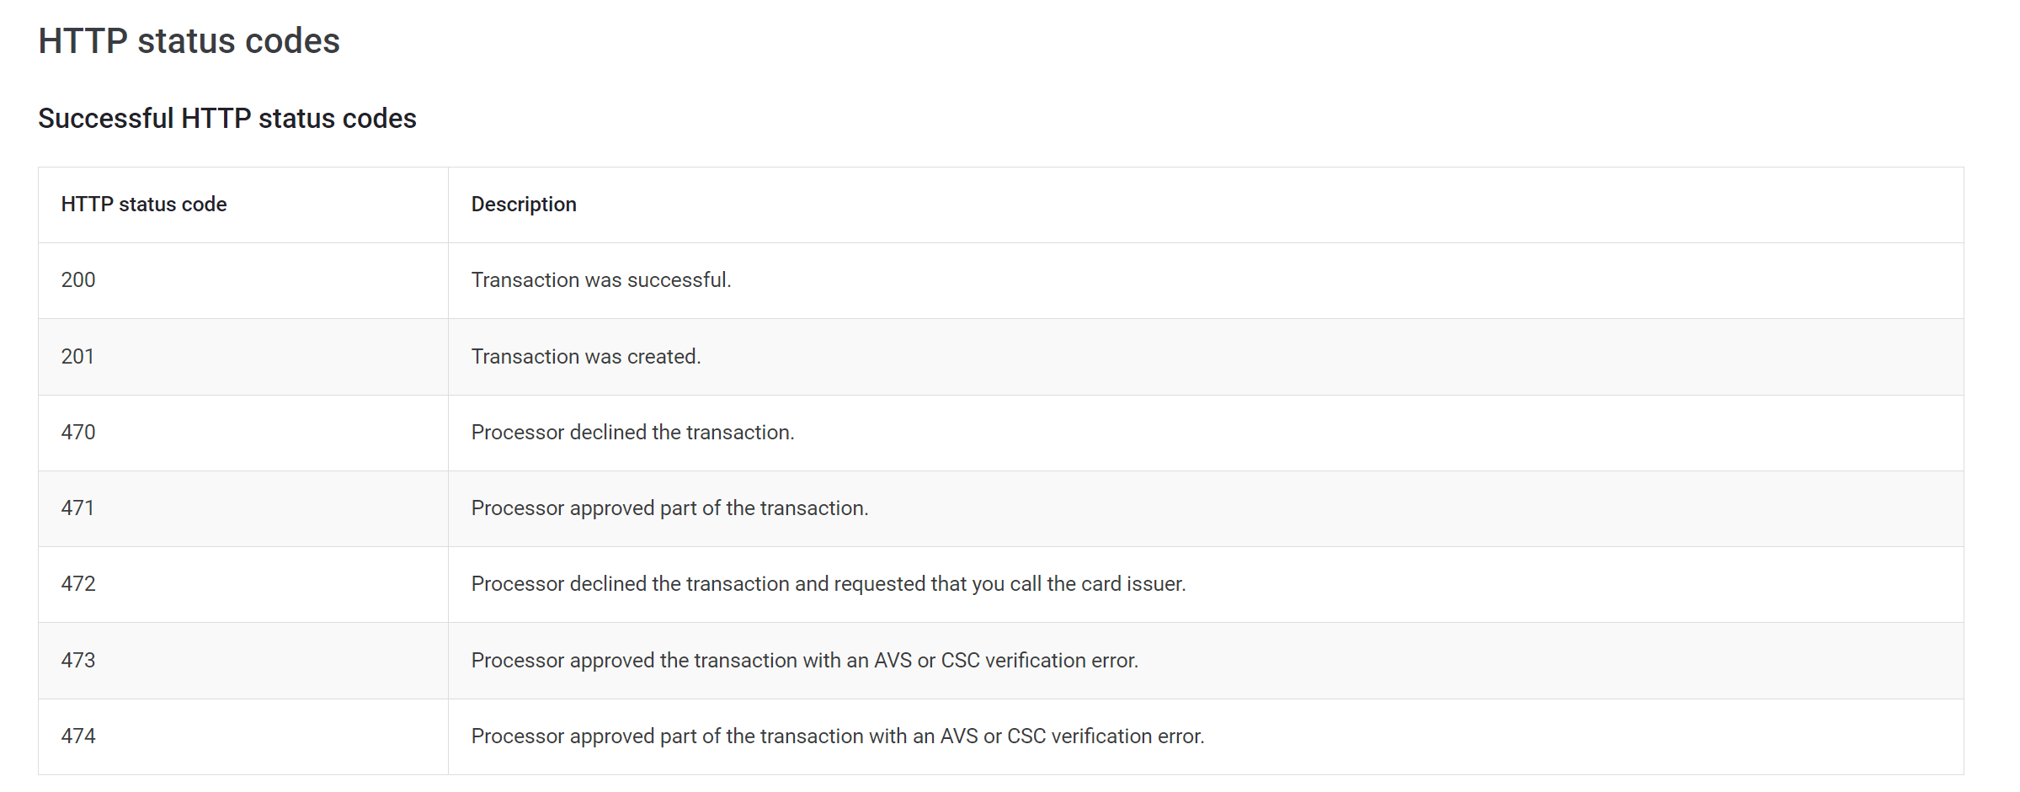Click Processor approved part of transaction text
This screenshot has width=2020, height=792.
coord(669,508)
